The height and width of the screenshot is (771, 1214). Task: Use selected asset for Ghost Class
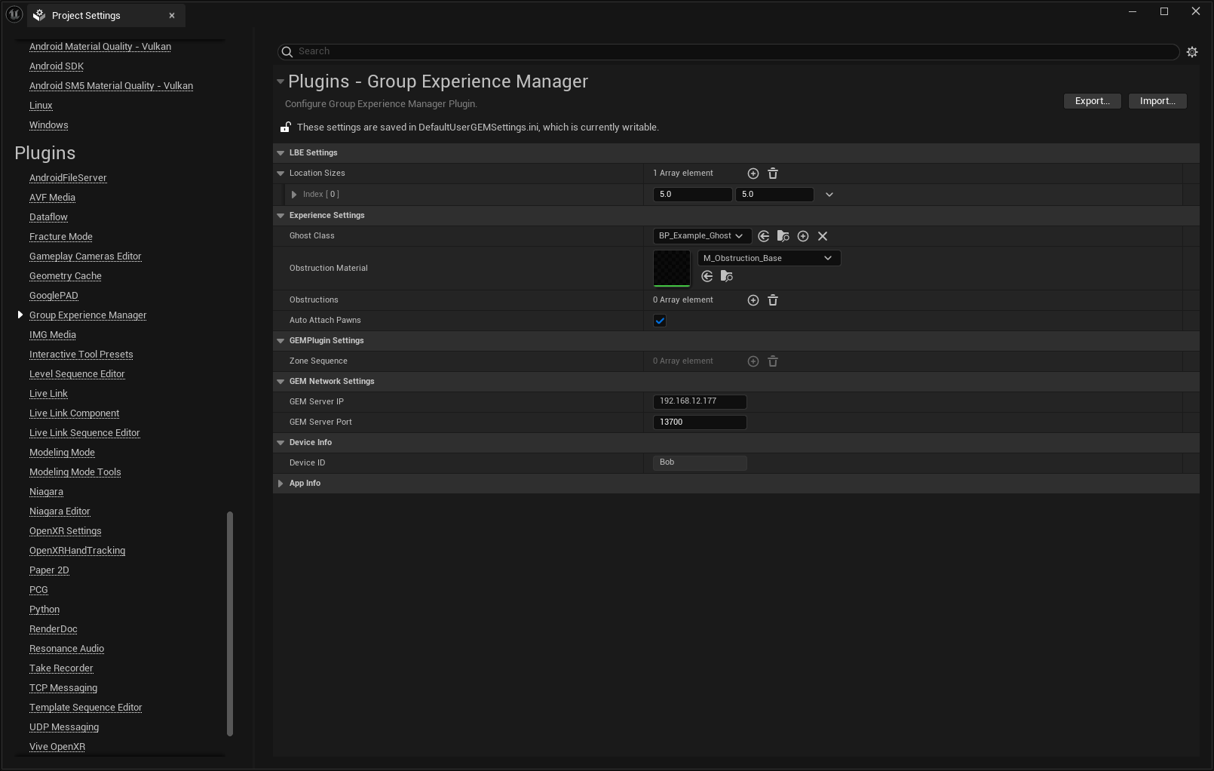coord(763,236)
